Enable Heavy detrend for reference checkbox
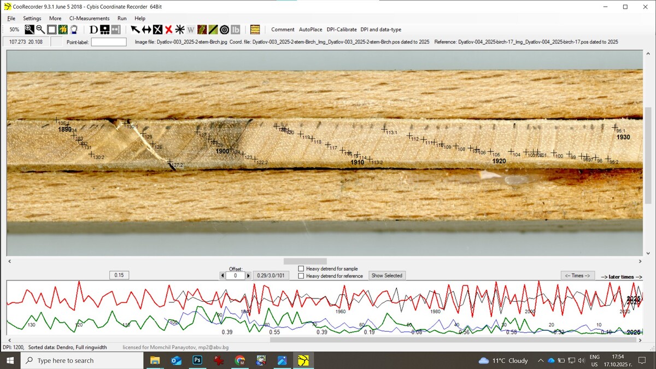This screenshot has width=656, height=369. (x=301, y=276)
